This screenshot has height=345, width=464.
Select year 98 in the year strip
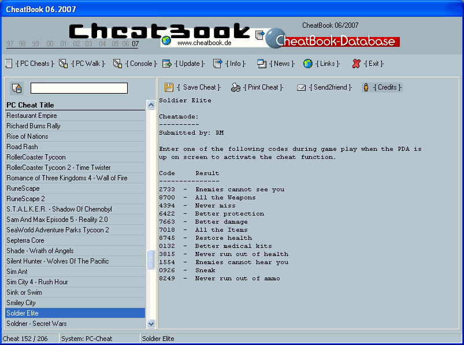point(22,44)
